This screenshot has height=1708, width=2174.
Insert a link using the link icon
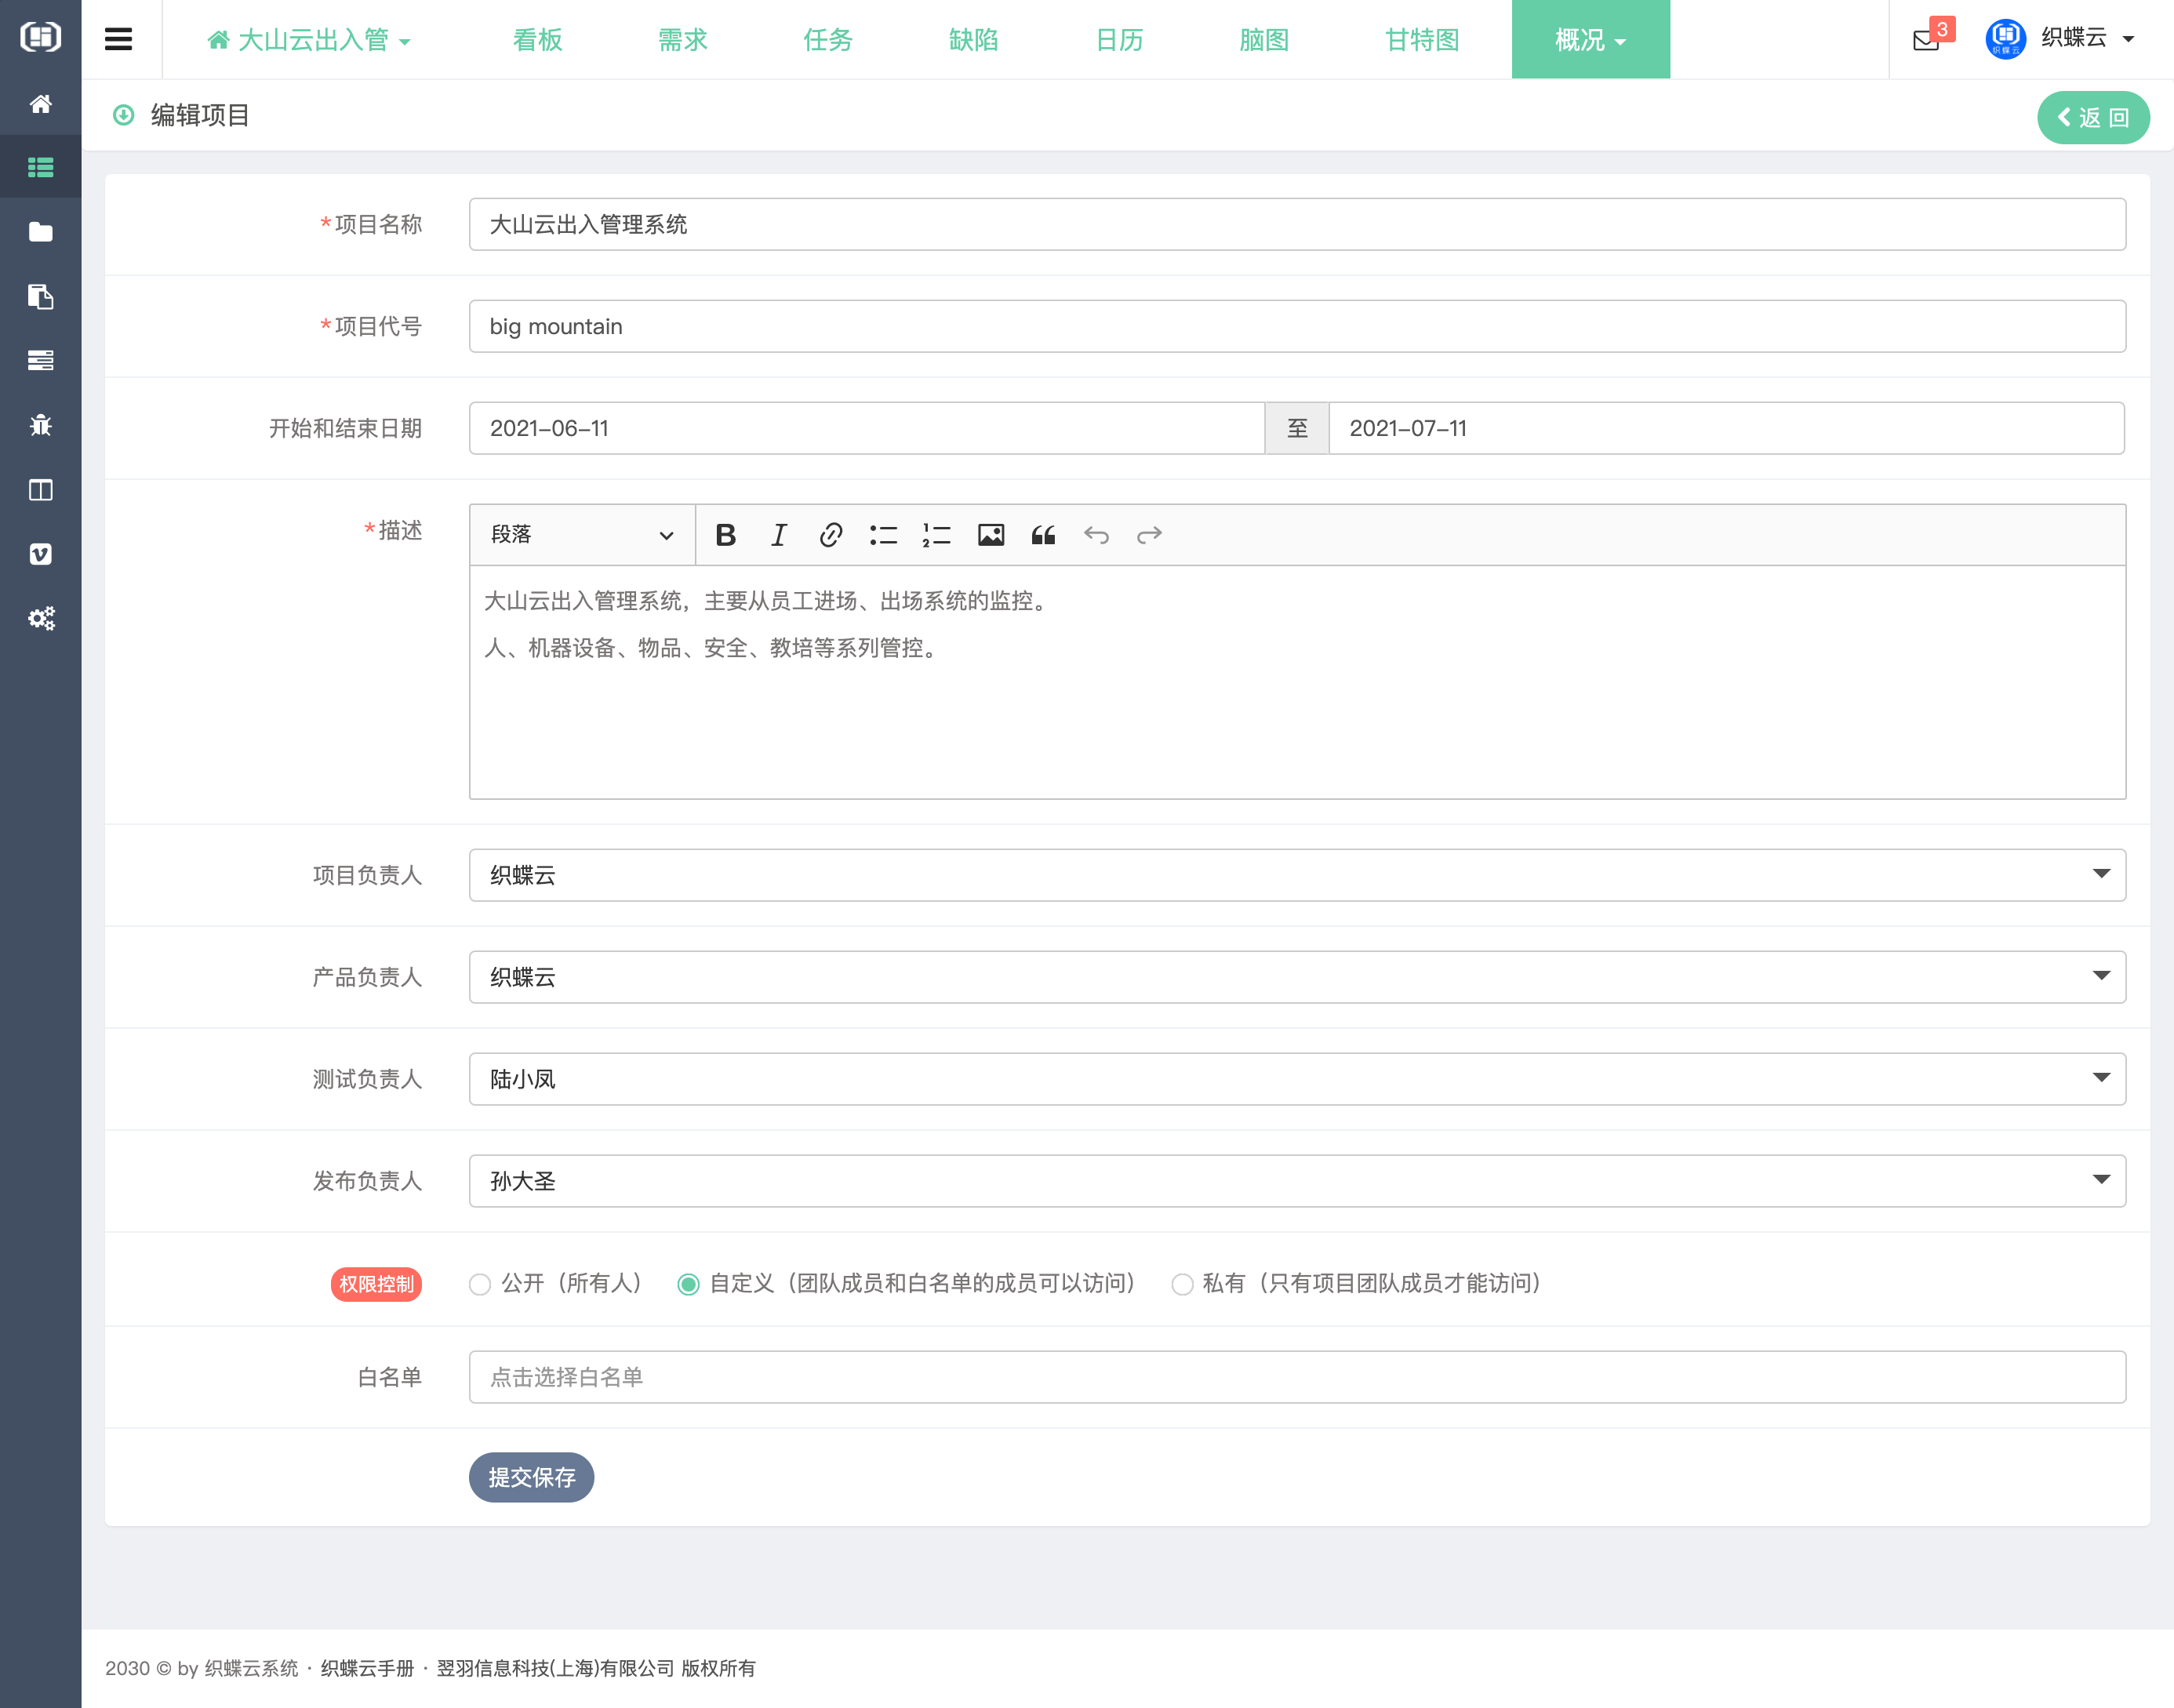pos(830,535)
